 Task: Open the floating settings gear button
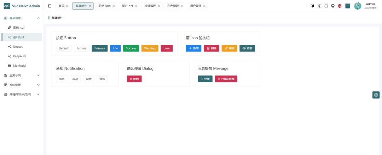pyautogui.click(x=376, y=95)
